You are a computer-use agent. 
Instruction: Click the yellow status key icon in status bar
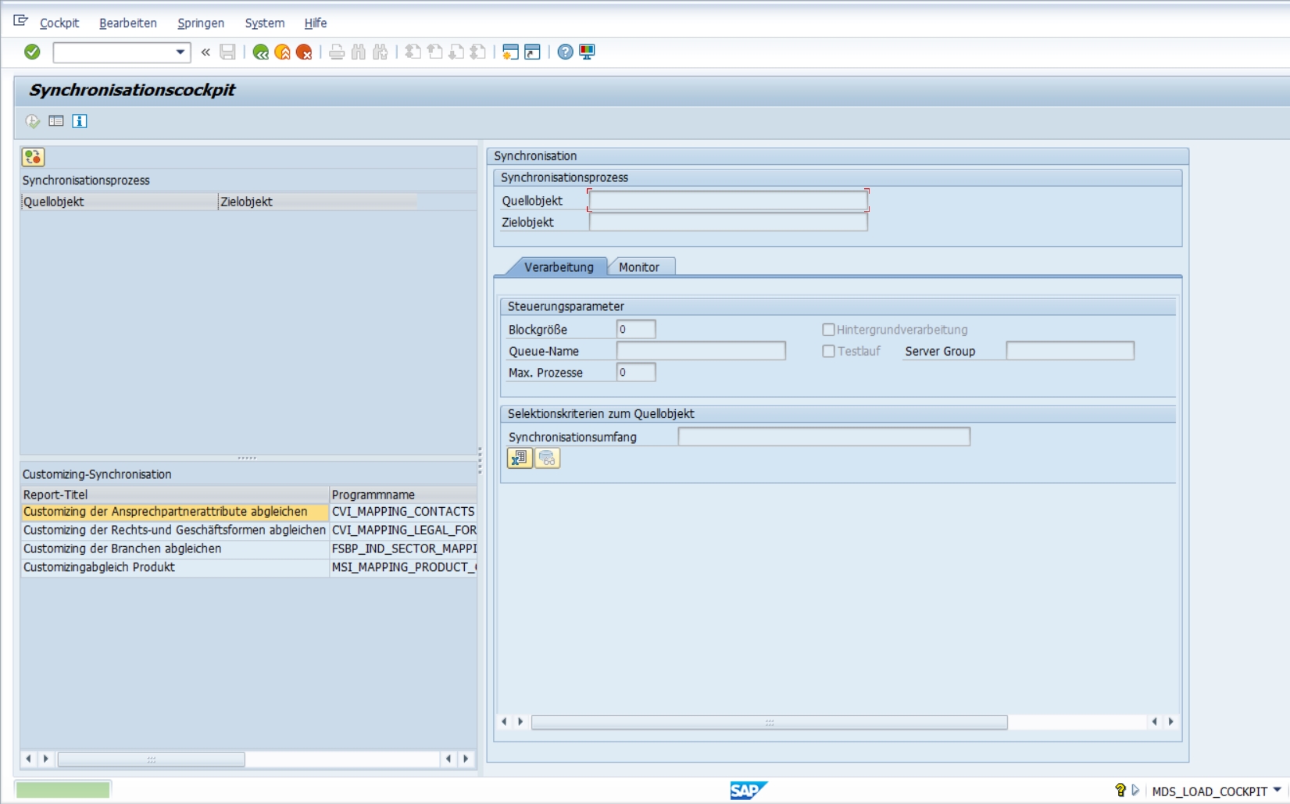tap(1120, 790)
